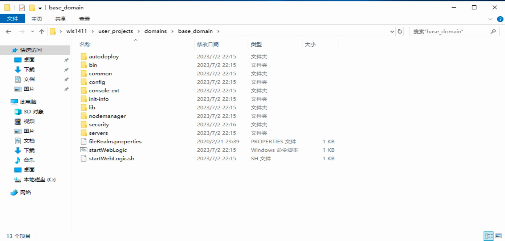Expand the ribbon with the chevron
Viewport: 505px width, 241px height.
(490, 19)
